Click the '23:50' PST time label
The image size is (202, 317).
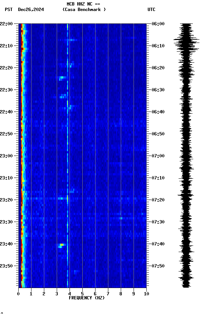tap(6, 266)
